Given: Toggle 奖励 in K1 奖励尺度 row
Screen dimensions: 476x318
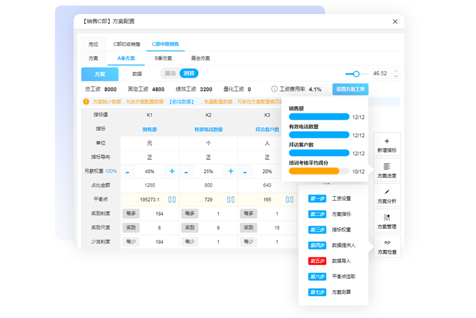Looking at the screenshot, I should tap(131, 227).
